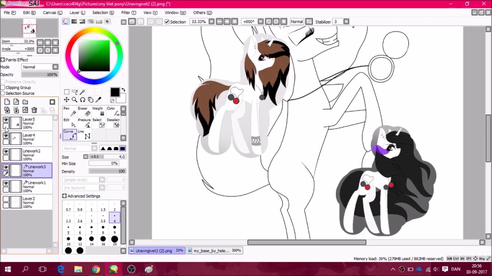Click the horizontal canvas scrollbar

click(307, 242)
